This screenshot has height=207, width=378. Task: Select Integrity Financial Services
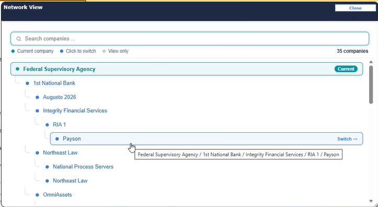[x=75, y=111]
